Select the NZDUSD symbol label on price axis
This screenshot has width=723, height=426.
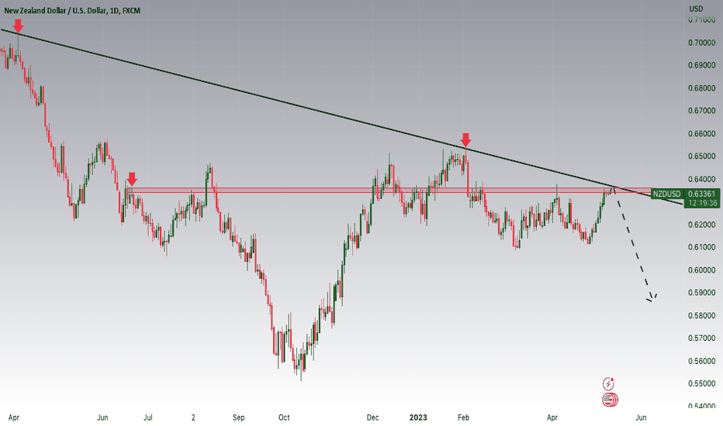click(x=666, y=194)
